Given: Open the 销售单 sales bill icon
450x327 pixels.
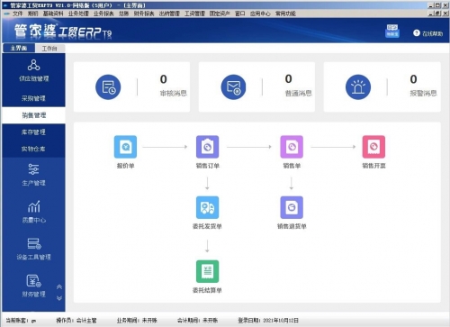Looking at the screenshot, I should tap(292, 147).
